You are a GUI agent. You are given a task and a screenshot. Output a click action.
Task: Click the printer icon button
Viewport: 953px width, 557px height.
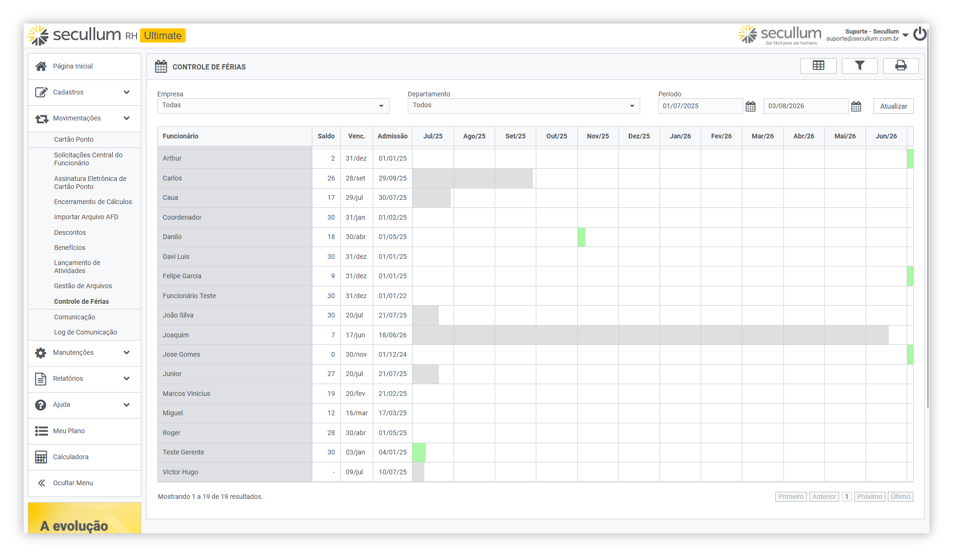click(x=901, y=66)
